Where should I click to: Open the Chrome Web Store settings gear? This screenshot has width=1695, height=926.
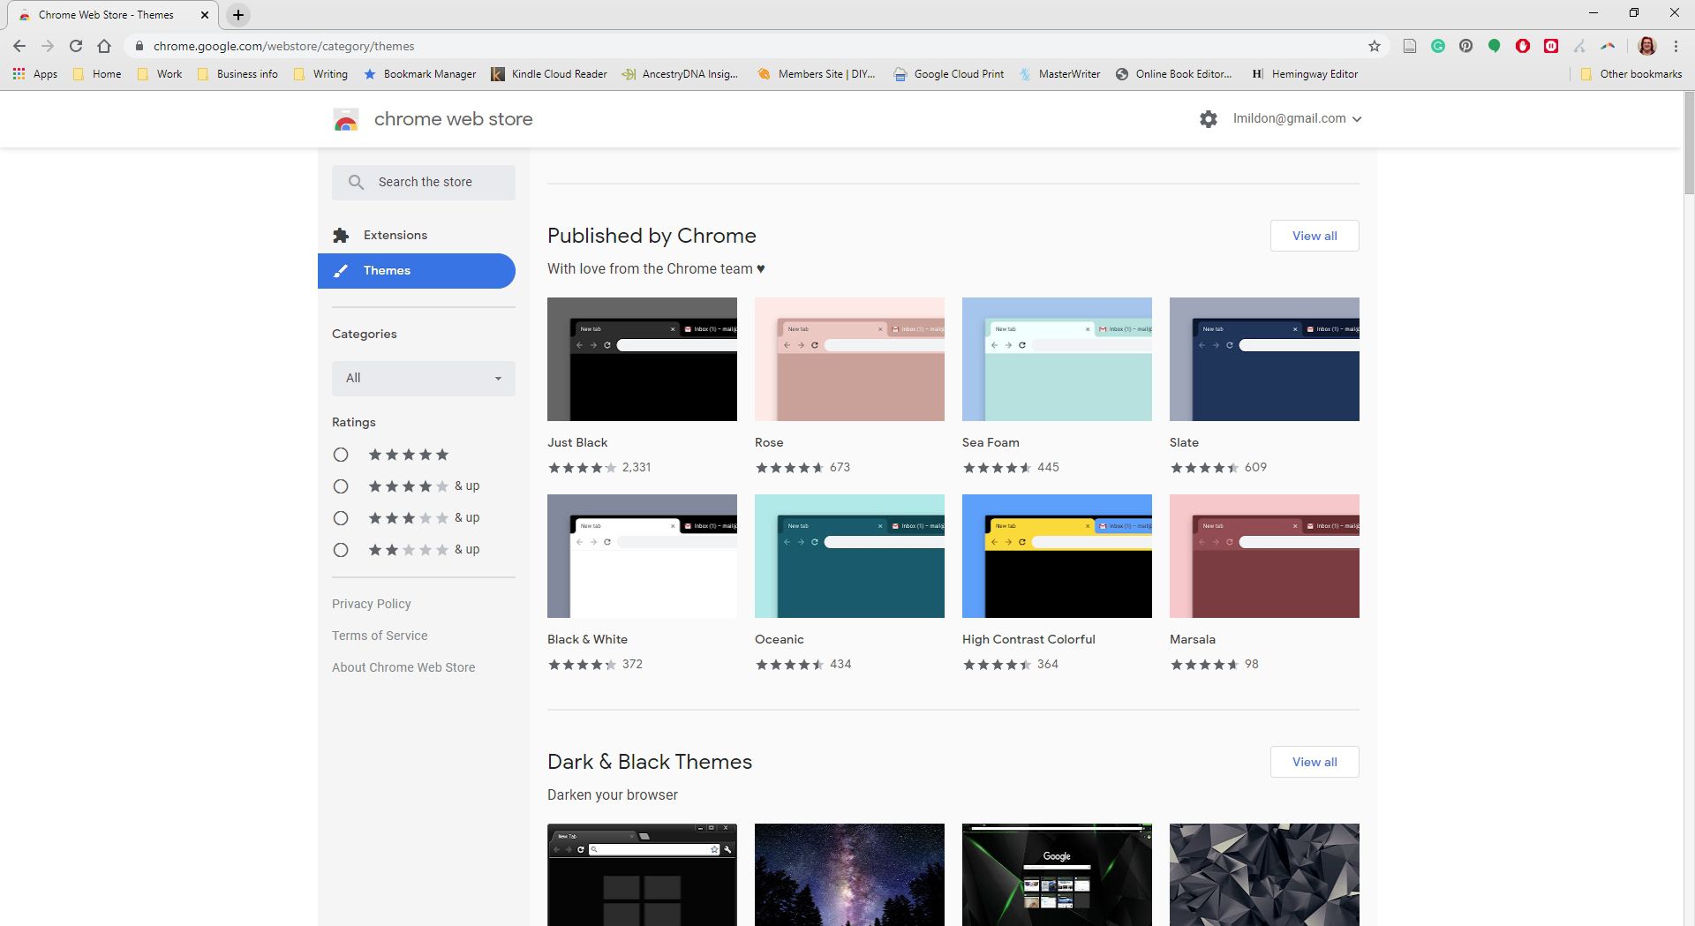coord(1209,118)
